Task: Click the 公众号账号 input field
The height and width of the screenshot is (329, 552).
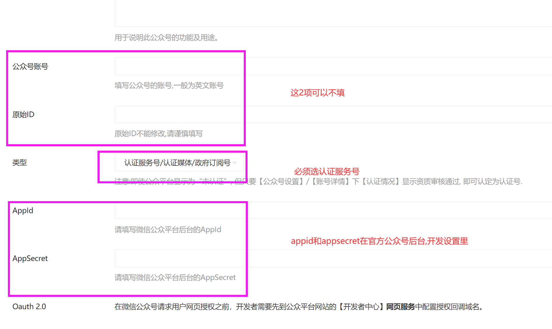Action: (x=333, y=66)
